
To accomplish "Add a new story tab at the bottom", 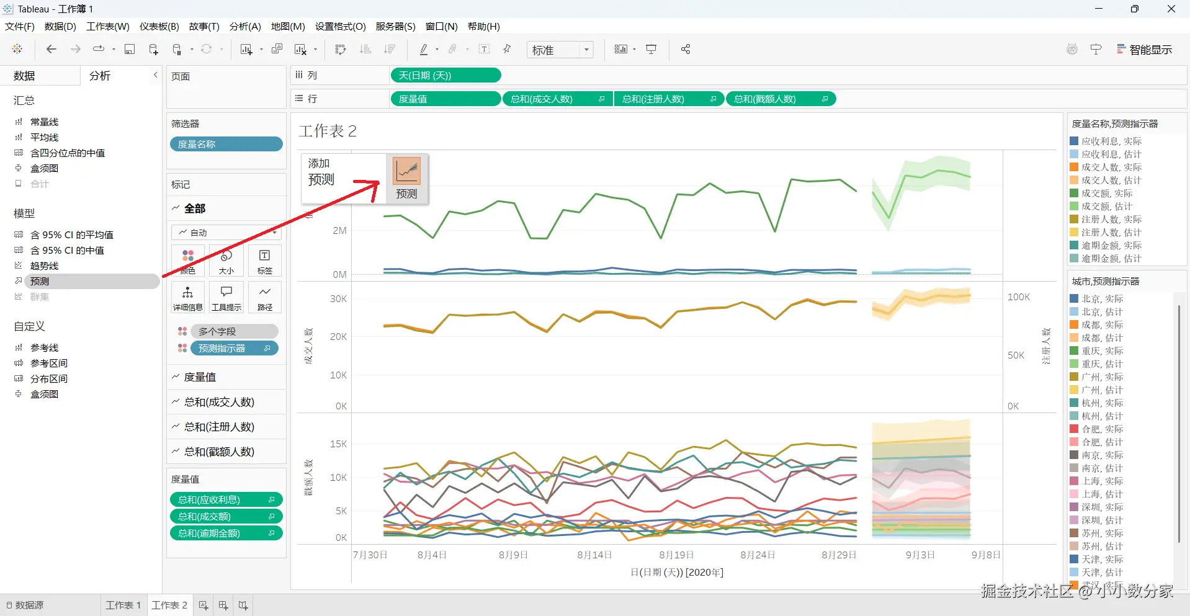I will 243,605.
